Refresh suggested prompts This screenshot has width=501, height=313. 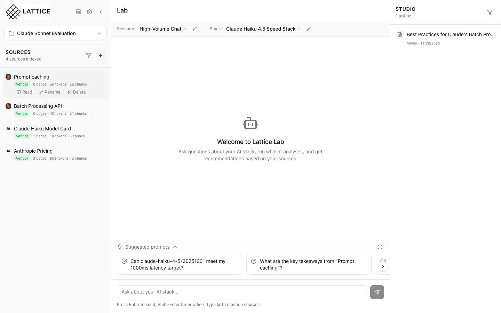pos(380,247)
